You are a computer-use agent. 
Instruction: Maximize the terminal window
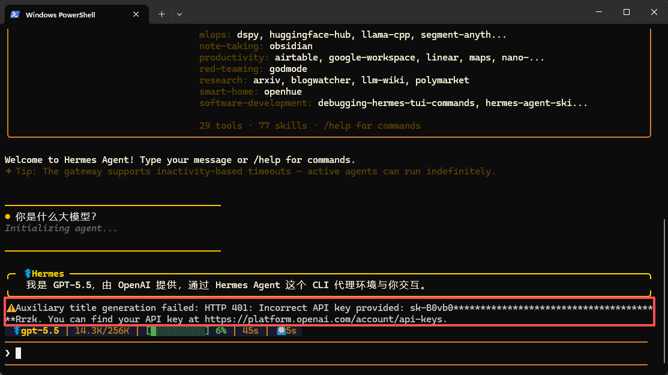pos(626,12)
